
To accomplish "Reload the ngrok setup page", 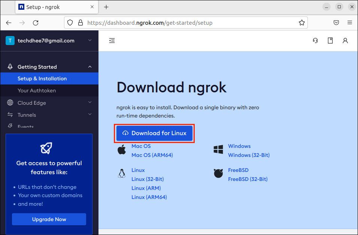I will (36, 23).
